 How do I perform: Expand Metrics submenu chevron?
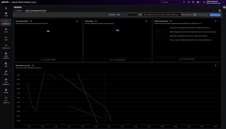pyautogui.click(x=10, y=71)
